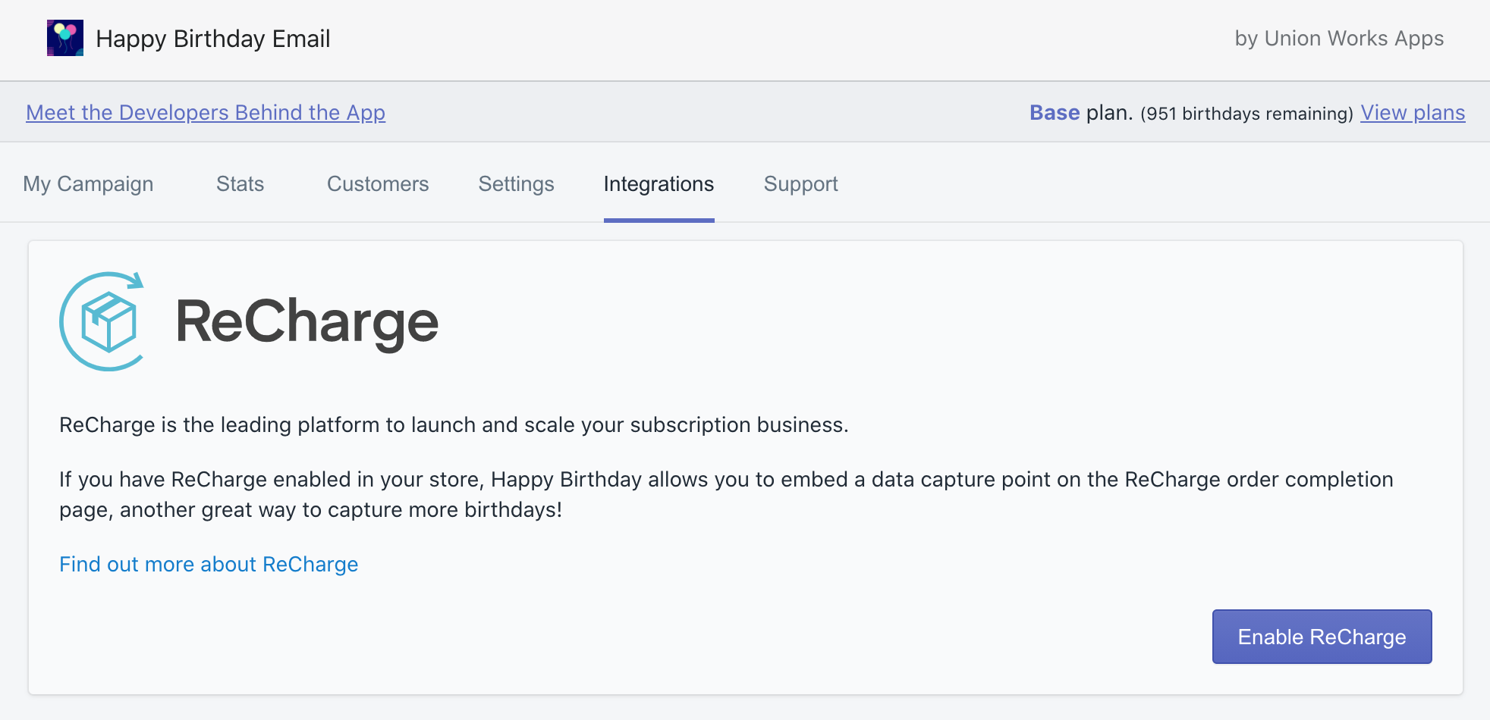Navigate to the Support tab
The image size is (1490, 720).
(800, 184)
